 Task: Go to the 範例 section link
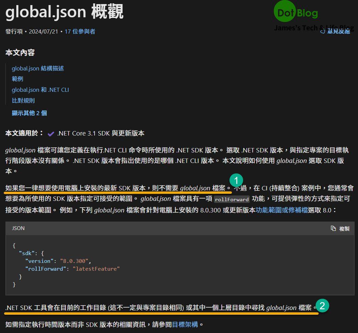17,79
